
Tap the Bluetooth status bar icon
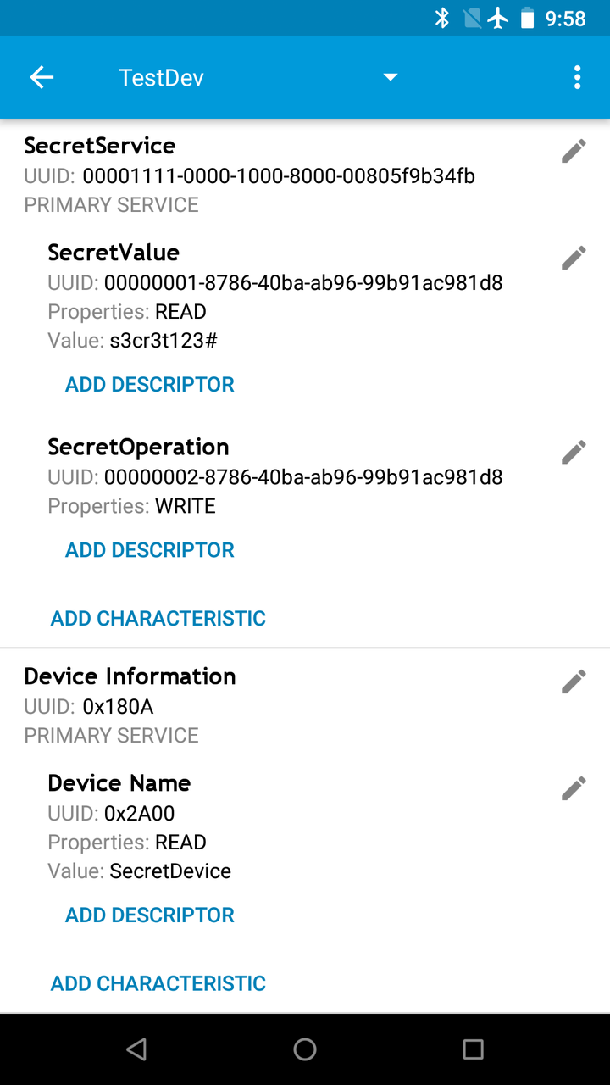point(442,18)
